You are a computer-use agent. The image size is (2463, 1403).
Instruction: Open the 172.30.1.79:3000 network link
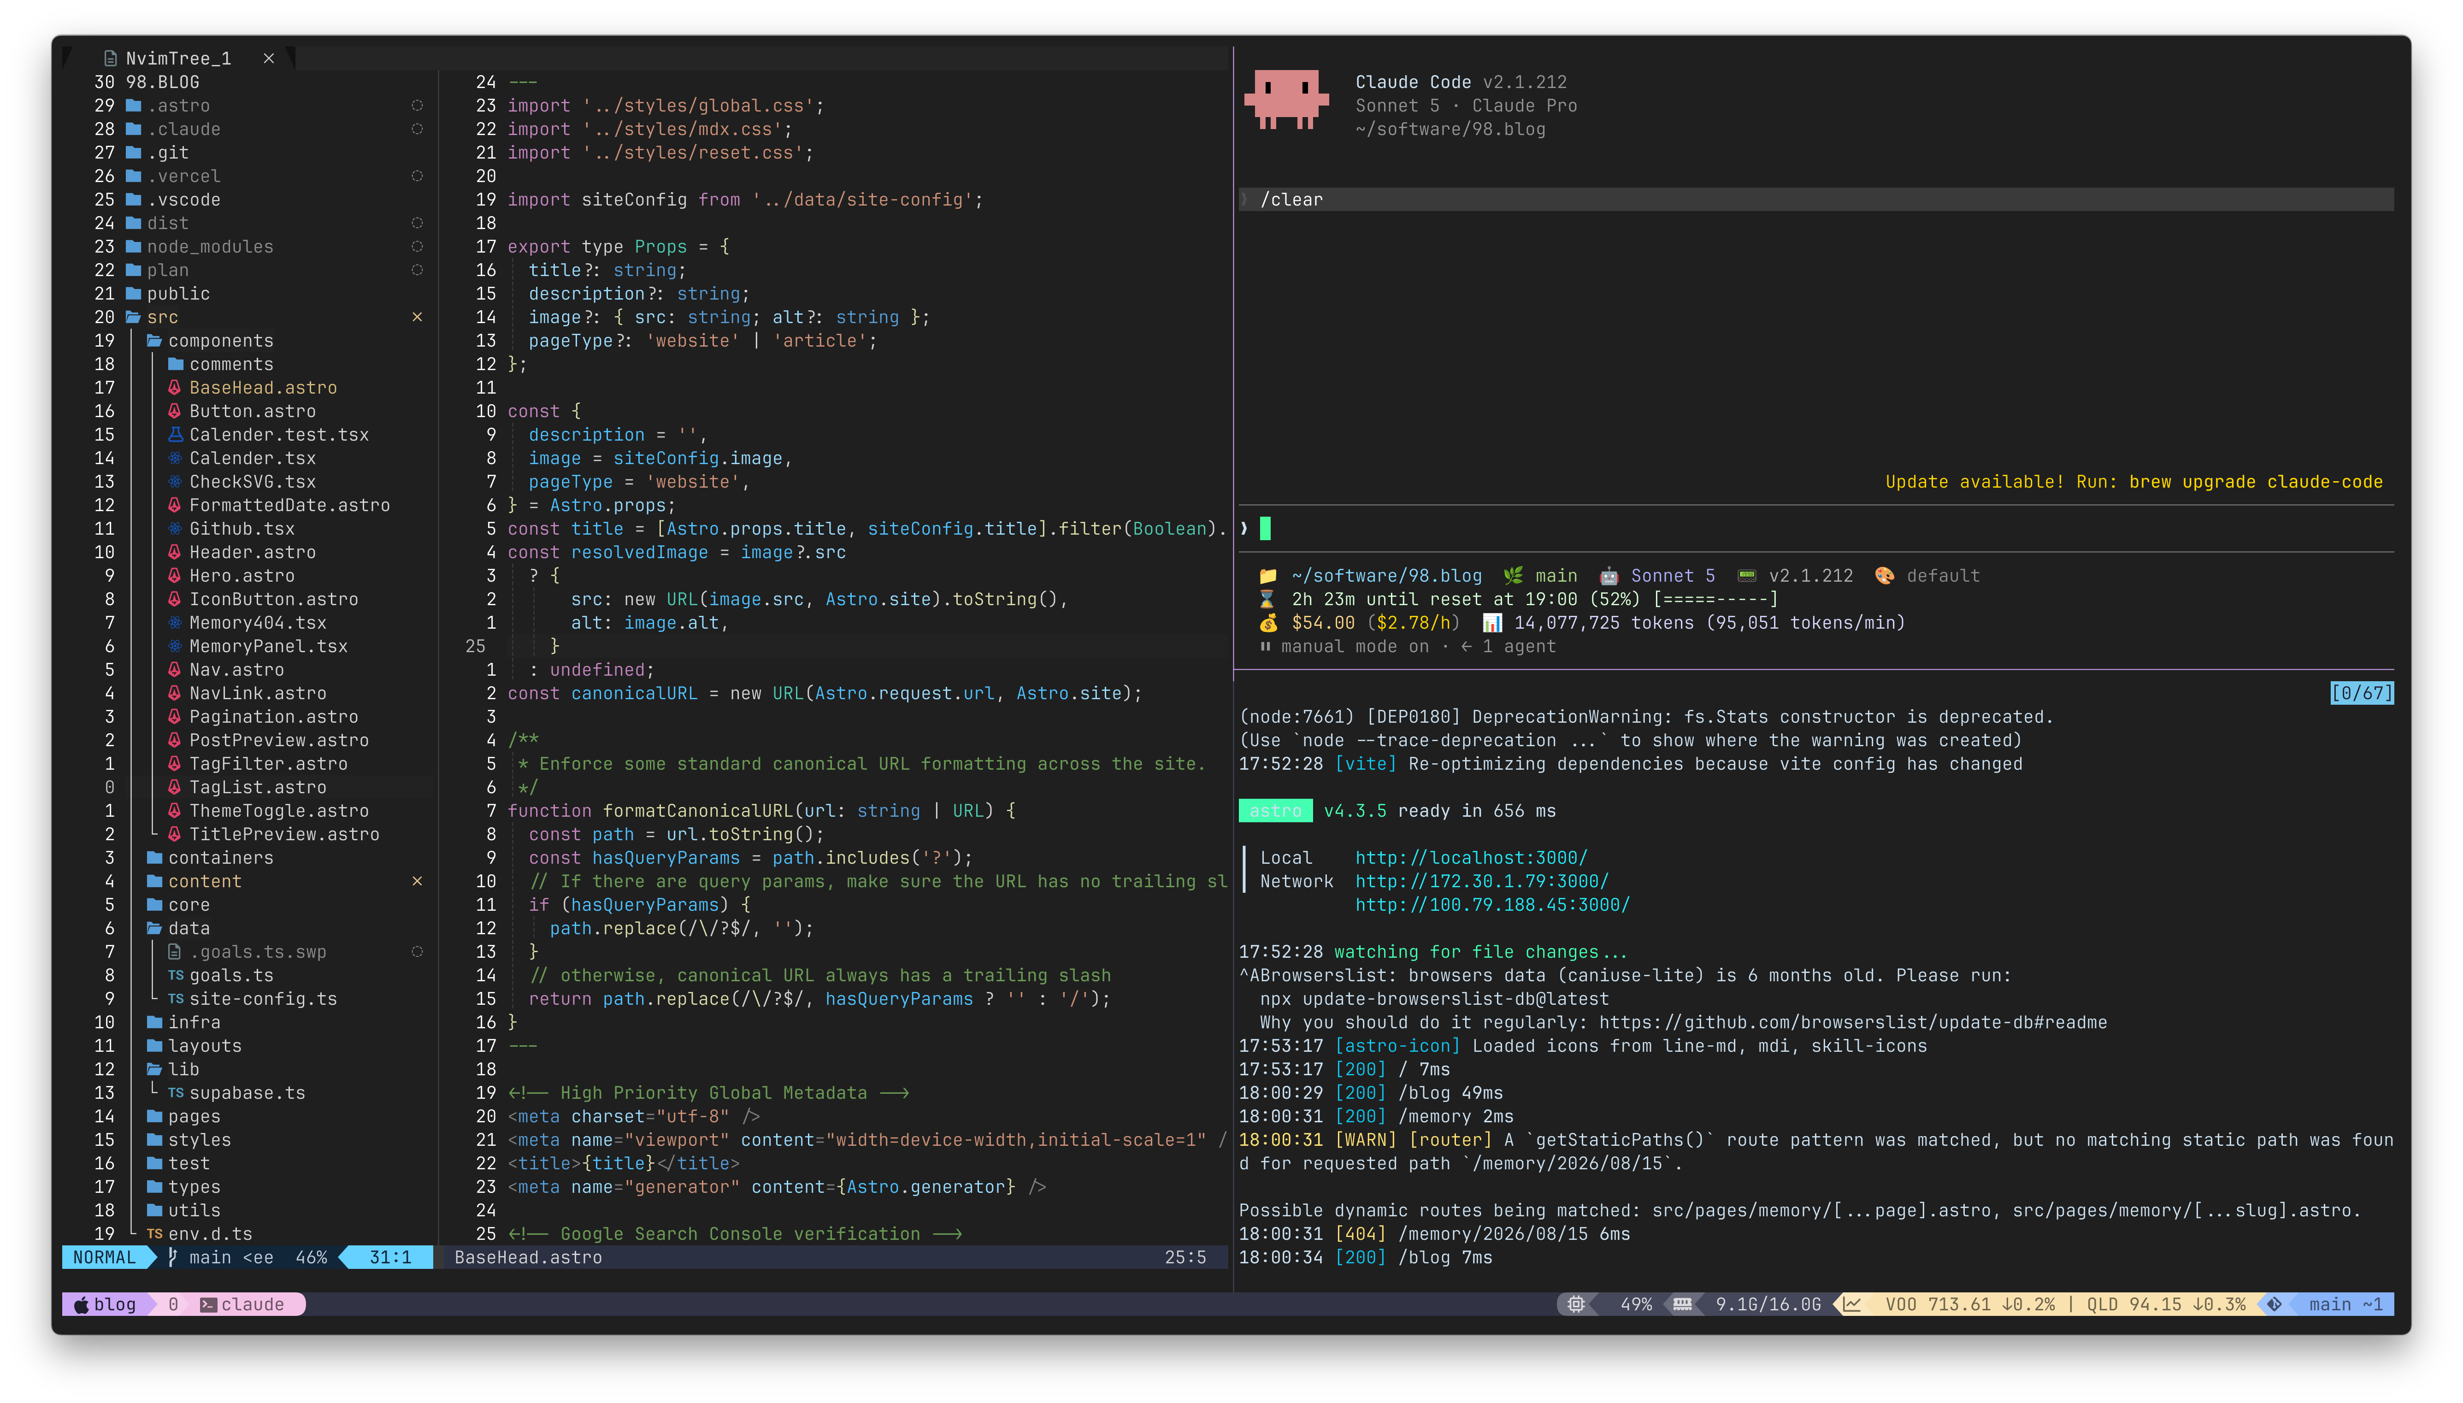(1481, 881)
